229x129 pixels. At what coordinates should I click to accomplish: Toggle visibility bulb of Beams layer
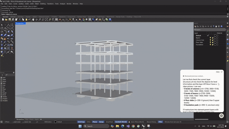pyautogui.click(x=210, y=38)
